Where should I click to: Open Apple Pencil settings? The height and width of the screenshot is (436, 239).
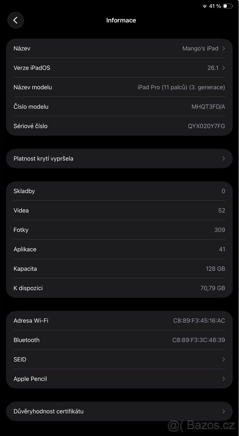pyautogui.click(x=120, y=379)
